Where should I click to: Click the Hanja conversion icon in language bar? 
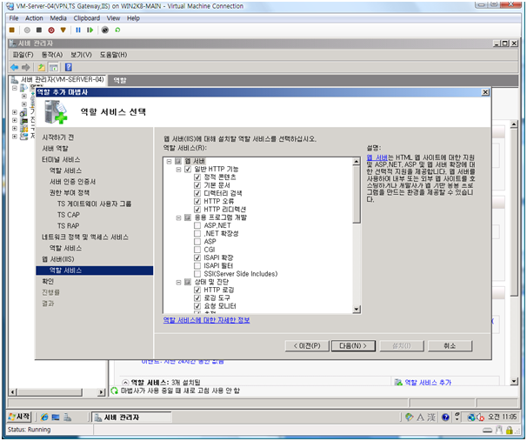pos(431,418)
